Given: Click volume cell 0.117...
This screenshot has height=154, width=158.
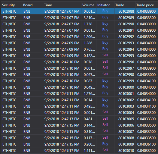Looking at the screenshot, I should [89, 138].
